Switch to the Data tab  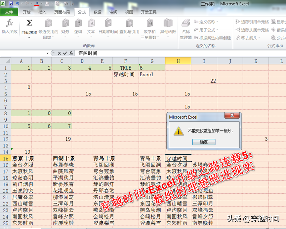98,12
